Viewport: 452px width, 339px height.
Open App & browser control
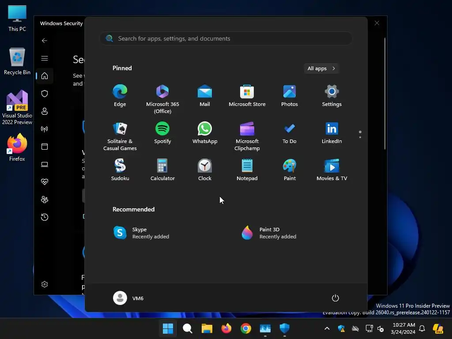pyautogui.click(x=45, y=147)
